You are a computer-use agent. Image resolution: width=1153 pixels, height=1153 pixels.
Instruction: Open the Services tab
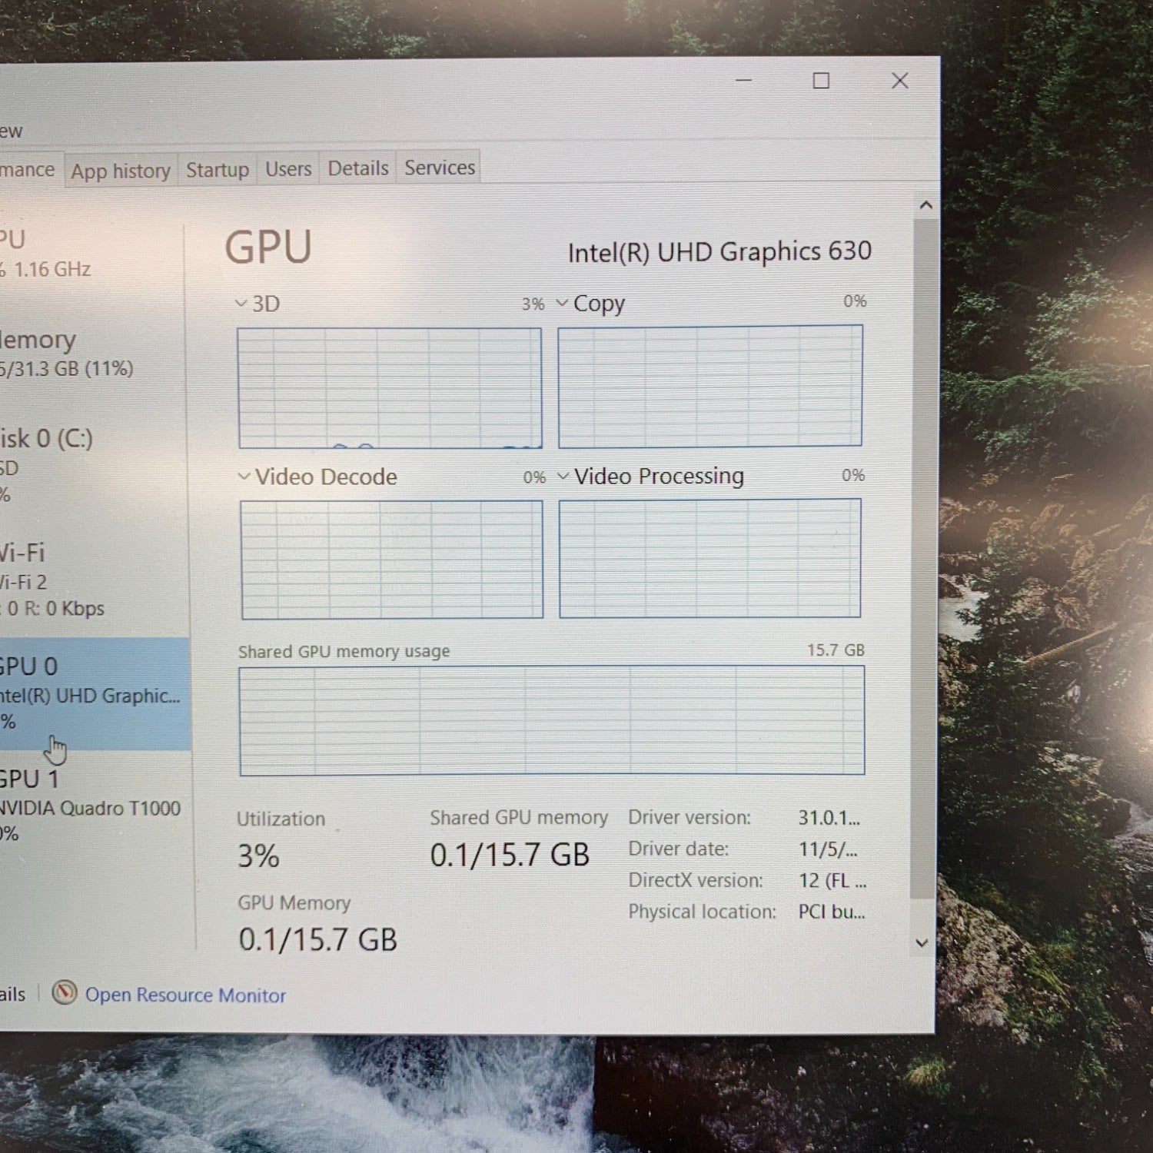[x=440, y=167]
